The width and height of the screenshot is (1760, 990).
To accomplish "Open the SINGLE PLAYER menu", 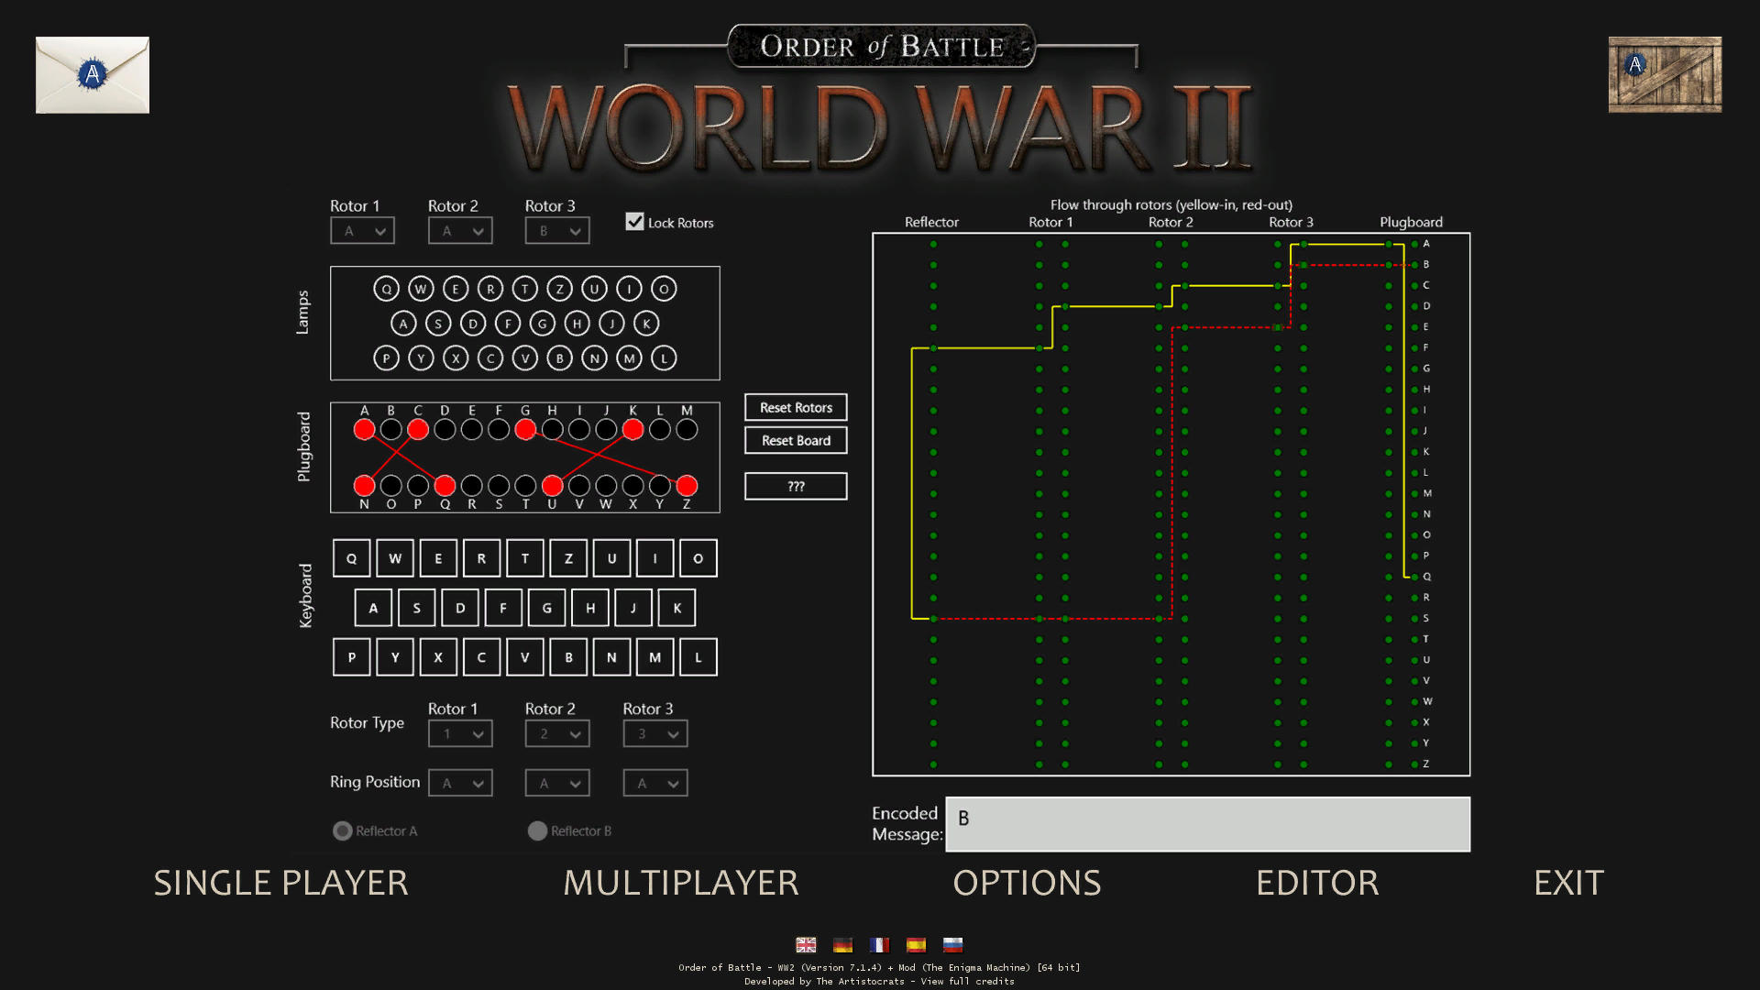I will pos(280,883).
